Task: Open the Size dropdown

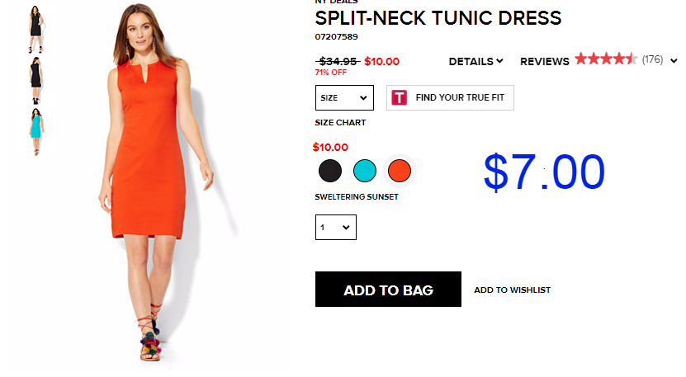Action: (344, 97)
